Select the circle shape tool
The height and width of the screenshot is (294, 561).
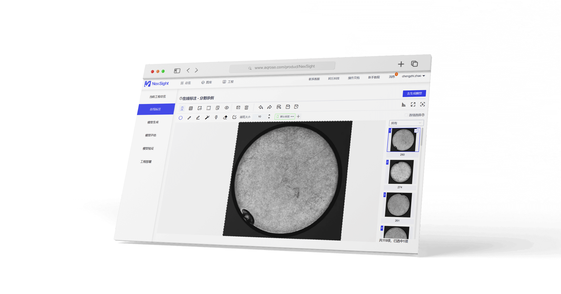tap(180, 118)
